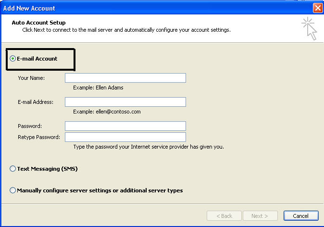Click the wizard cursor sparkle icon
Viewport: 324px width, 227px height.
point(310,29)
